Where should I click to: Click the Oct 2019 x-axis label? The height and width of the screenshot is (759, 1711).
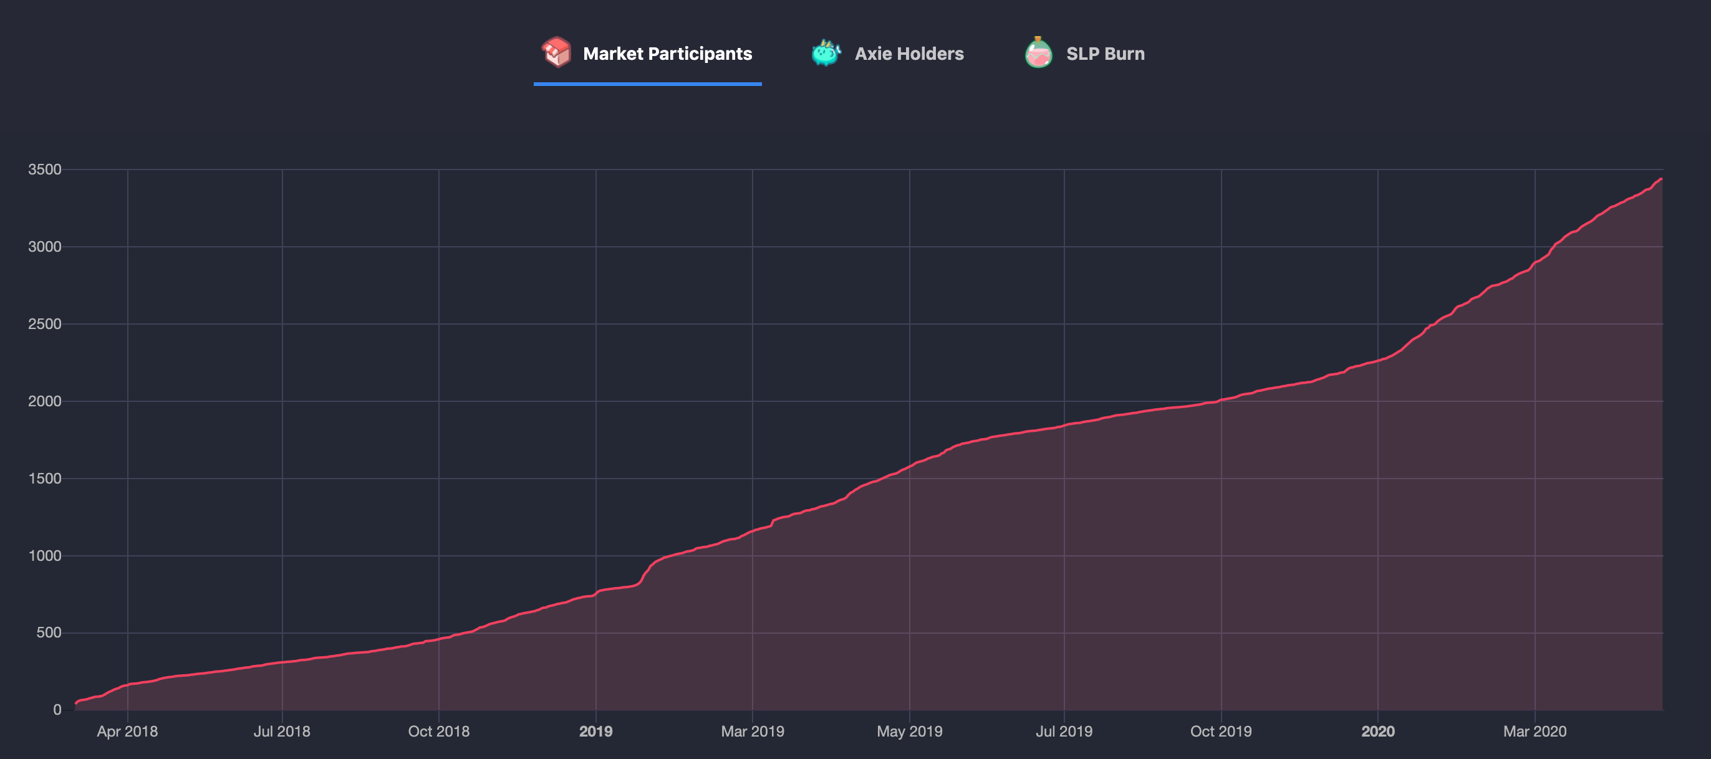click(x=1220, y=731)
